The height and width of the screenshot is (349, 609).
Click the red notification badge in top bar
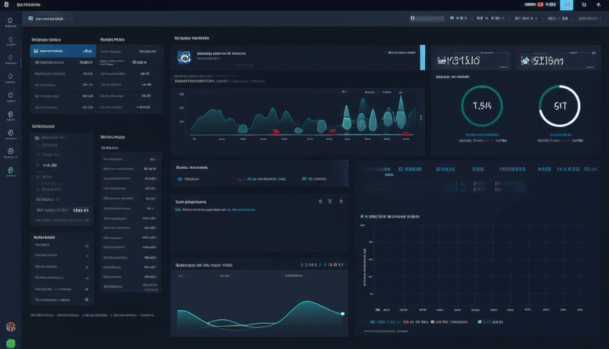click(x=540, y=5)
